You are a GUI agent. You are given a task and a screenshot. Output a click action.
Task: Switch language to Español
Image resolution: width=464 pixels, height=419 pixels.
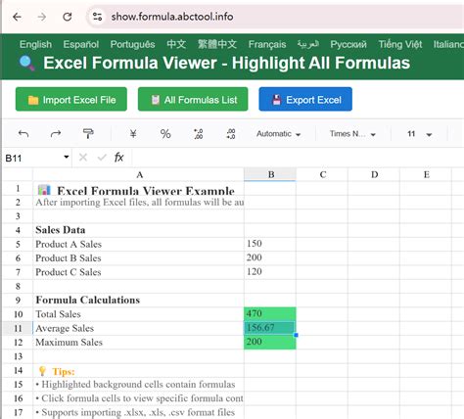81,44
